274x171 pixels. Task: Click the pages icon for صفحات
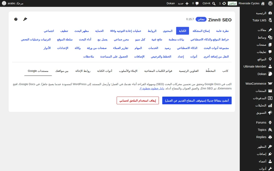[x=270, y=45]
